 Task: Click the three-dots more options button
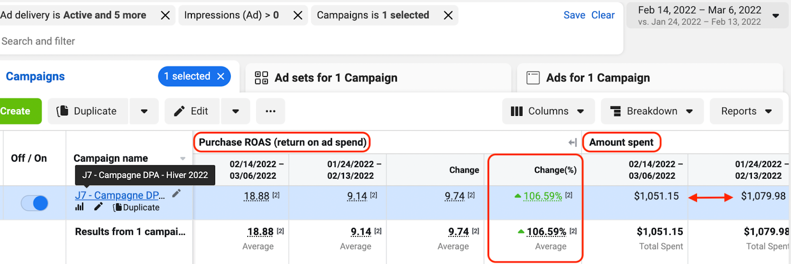270,111
